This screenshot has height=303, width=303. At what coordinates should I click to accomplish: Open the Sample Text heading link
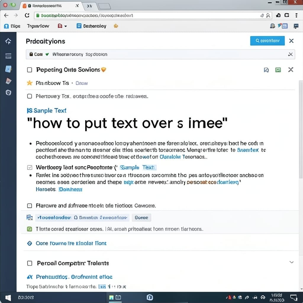point(46,111)
